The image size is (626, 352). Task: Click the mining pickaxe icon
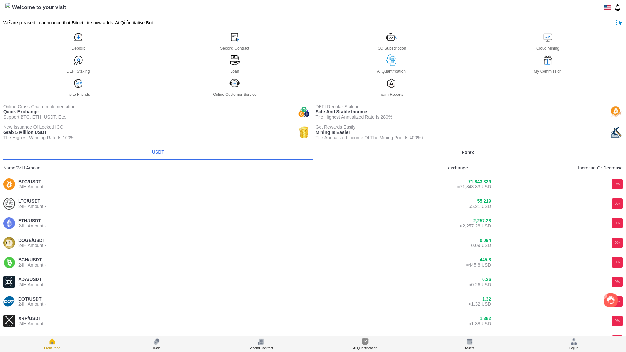tap(616, 132)
